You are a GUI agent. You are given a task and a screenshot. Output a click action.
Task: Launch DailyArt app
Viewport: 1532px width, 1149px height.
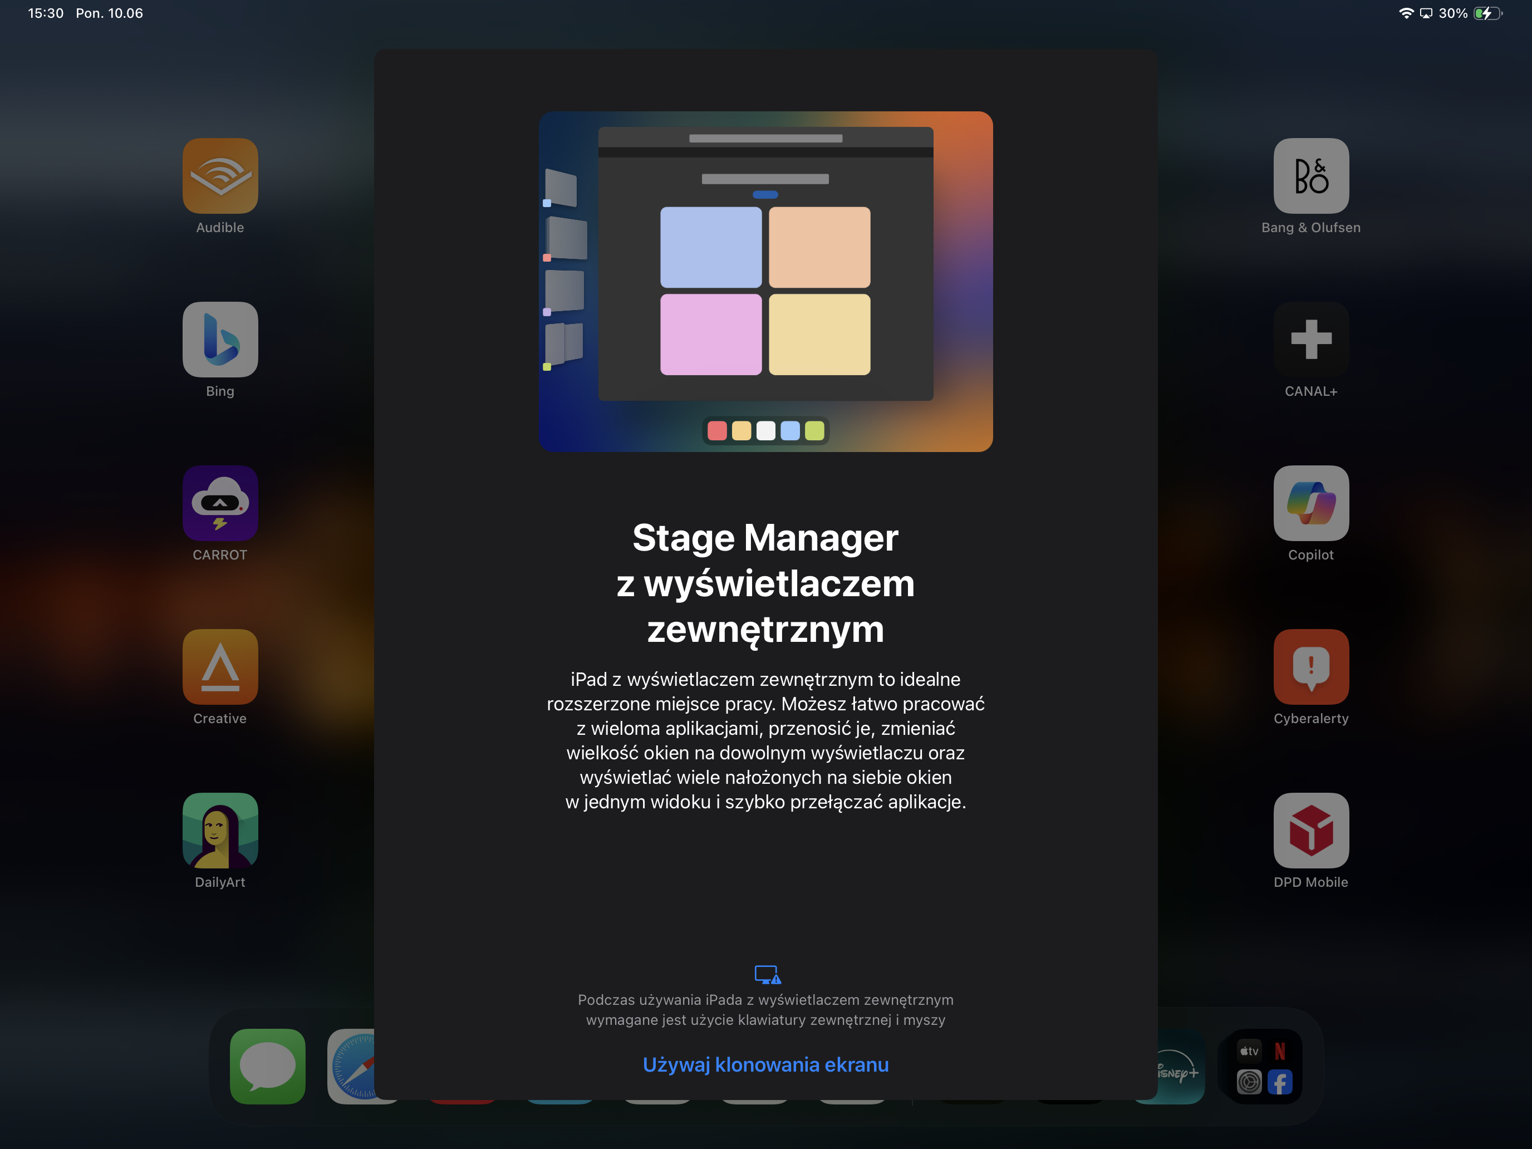point(220,831)
